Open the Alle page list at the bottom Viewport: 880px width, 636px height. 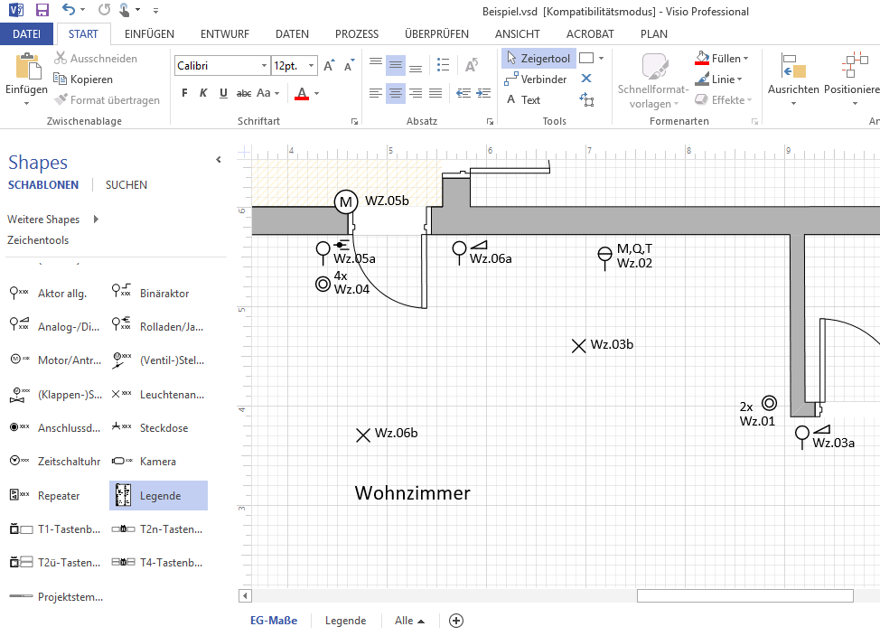pyautogui.click(x=408, y=621)
